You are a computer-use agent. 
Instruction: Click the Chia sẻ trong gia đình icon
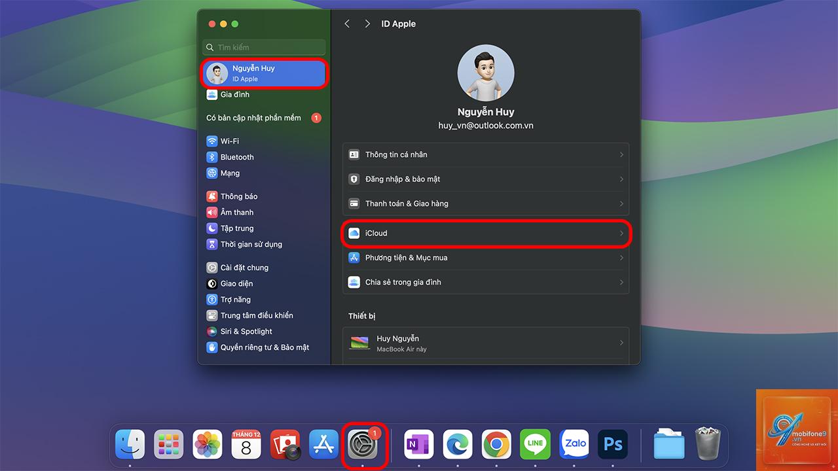(354, 283)
